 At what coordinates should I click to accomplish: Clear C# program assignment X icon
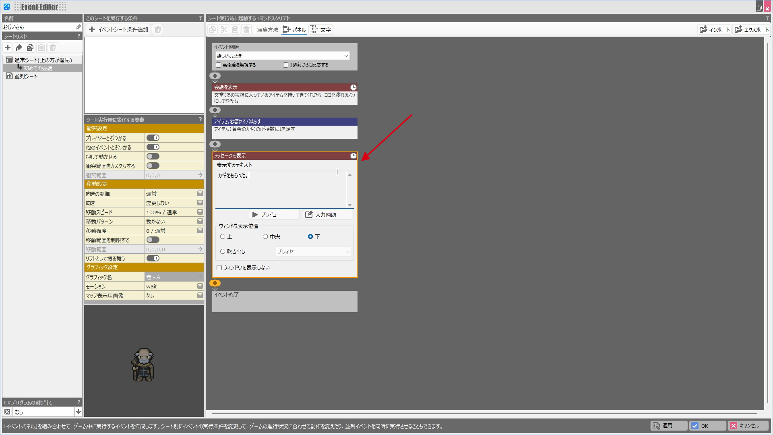pos(7,412)
